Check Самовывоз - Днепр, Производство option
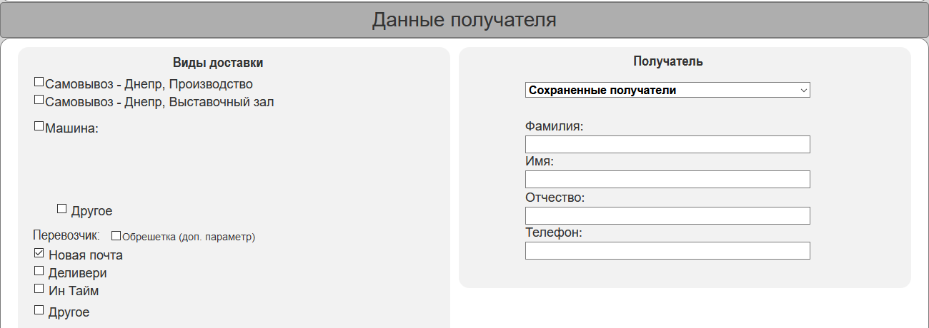 (39, 82)
